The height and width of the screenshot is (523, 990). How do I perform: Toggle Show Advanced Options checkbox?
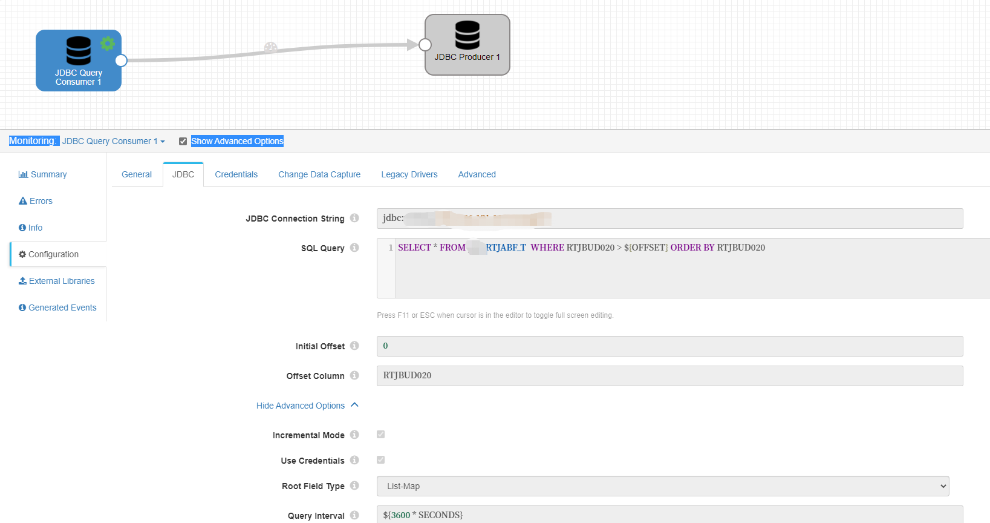[183, 142]
